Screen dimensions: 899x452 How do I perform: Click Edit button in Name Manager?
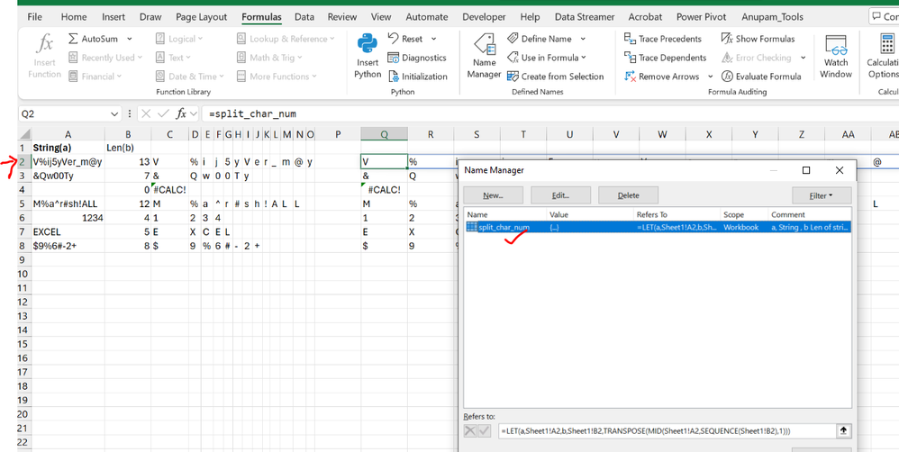(560, 195)
